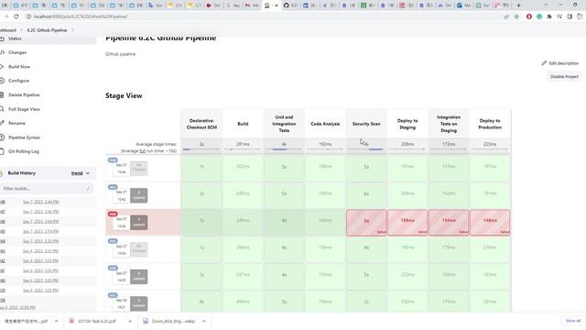Click Show all downloads button

572,321
